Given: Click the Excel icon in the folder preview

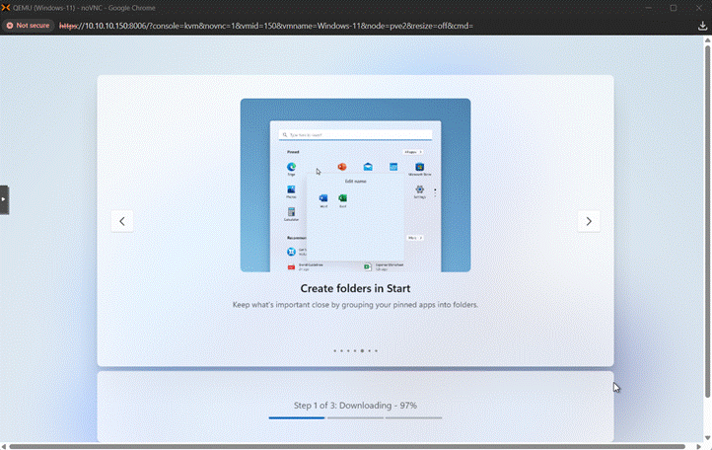Looking at the screenshot, I should (342, 198).
